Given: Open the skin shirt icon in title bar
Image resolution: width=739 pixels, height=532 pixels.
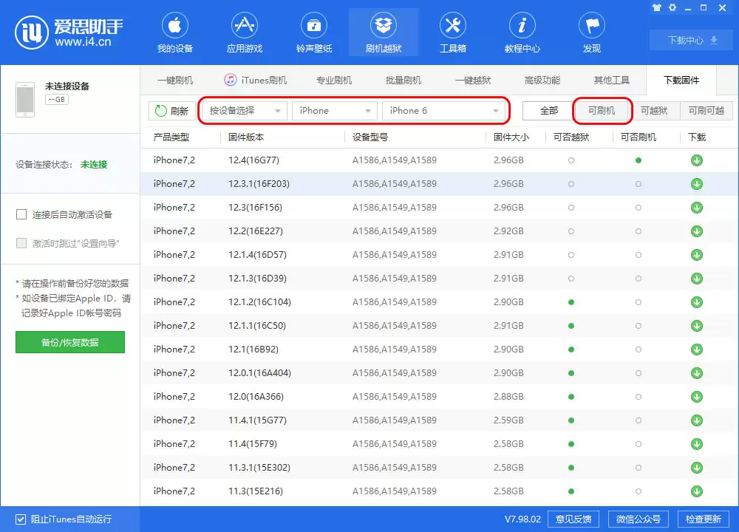Looking at the screenshot, I should (x=657, y=7).
